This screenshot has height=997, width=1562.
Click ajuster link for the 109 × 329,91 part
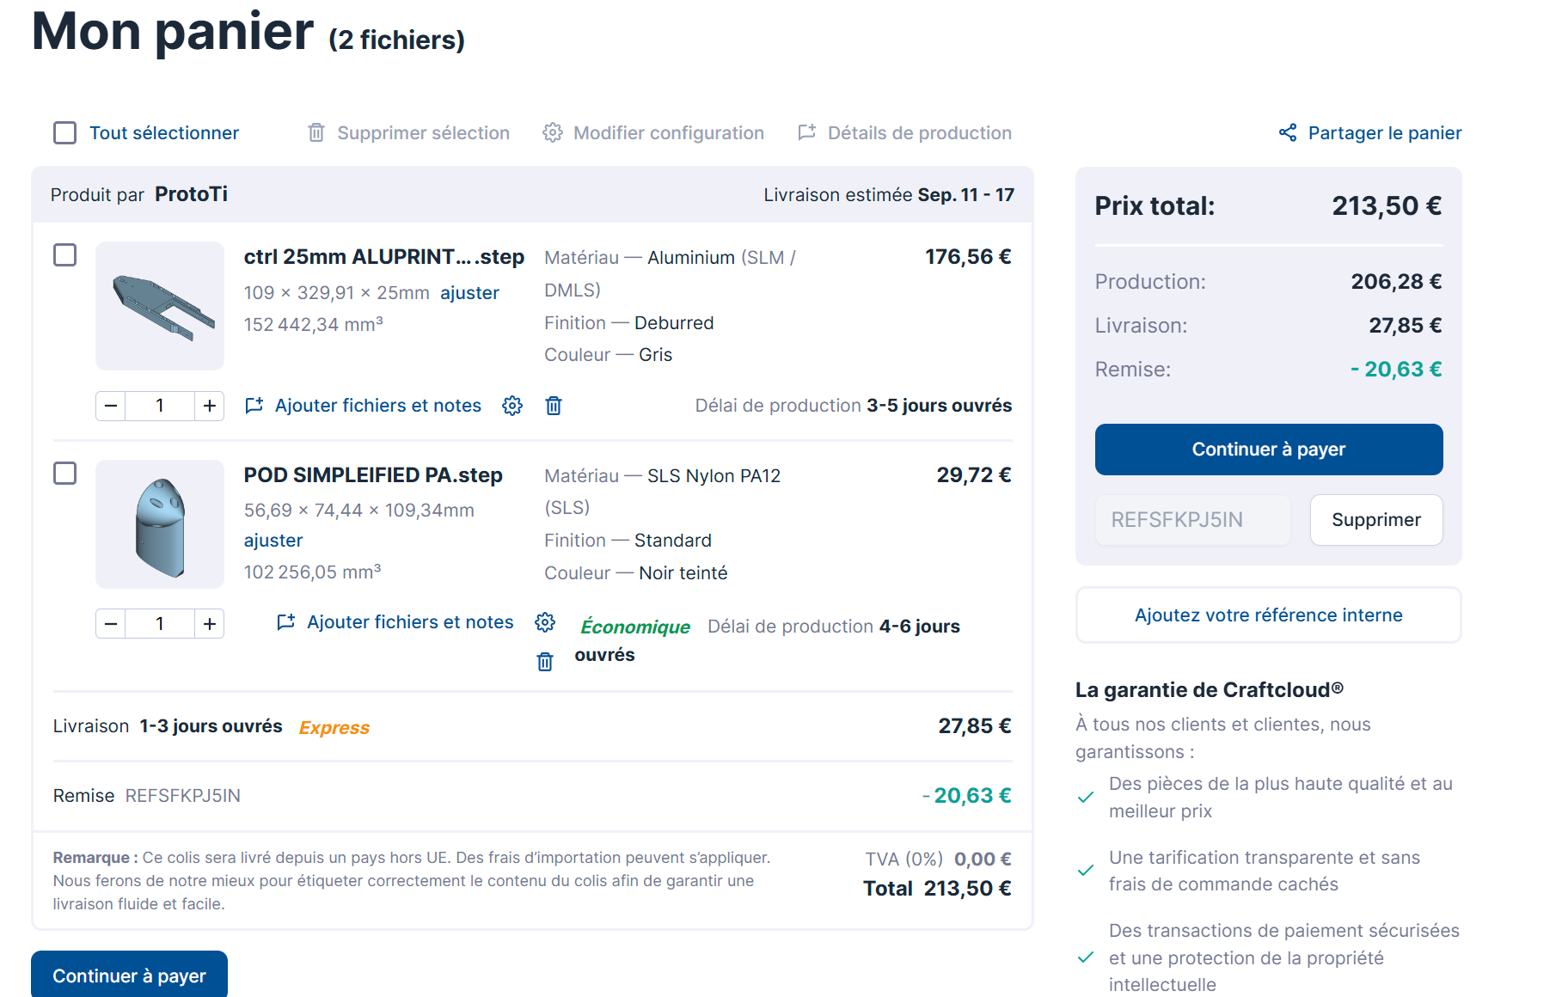469,293
